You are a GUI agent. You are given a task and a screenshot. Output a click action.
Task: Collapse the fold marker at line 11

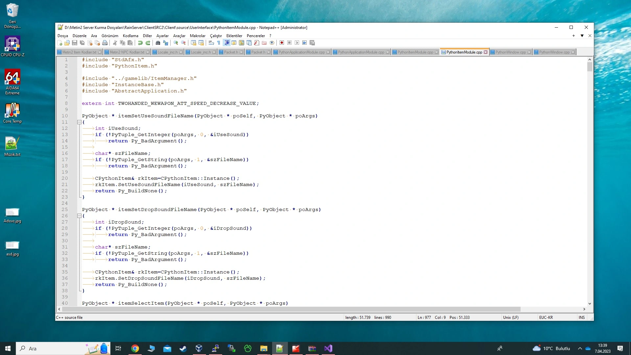coord(79,122)
